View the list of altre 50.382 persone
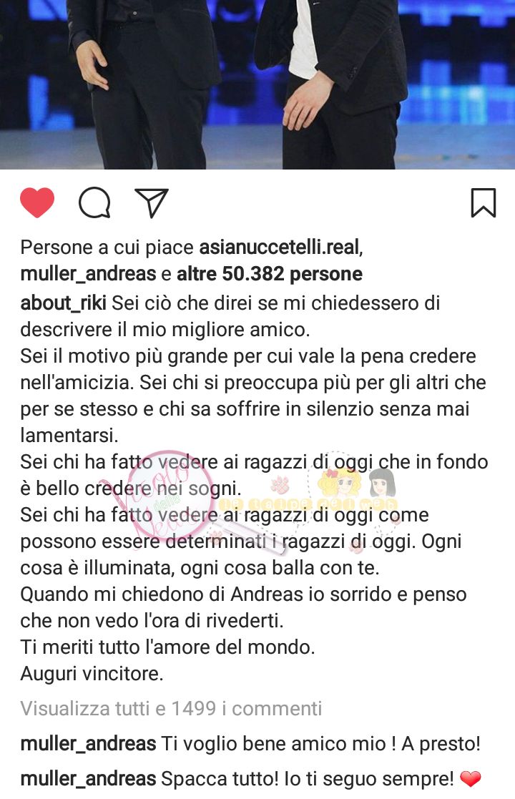515x799 pixels. [x=270, y=274]
